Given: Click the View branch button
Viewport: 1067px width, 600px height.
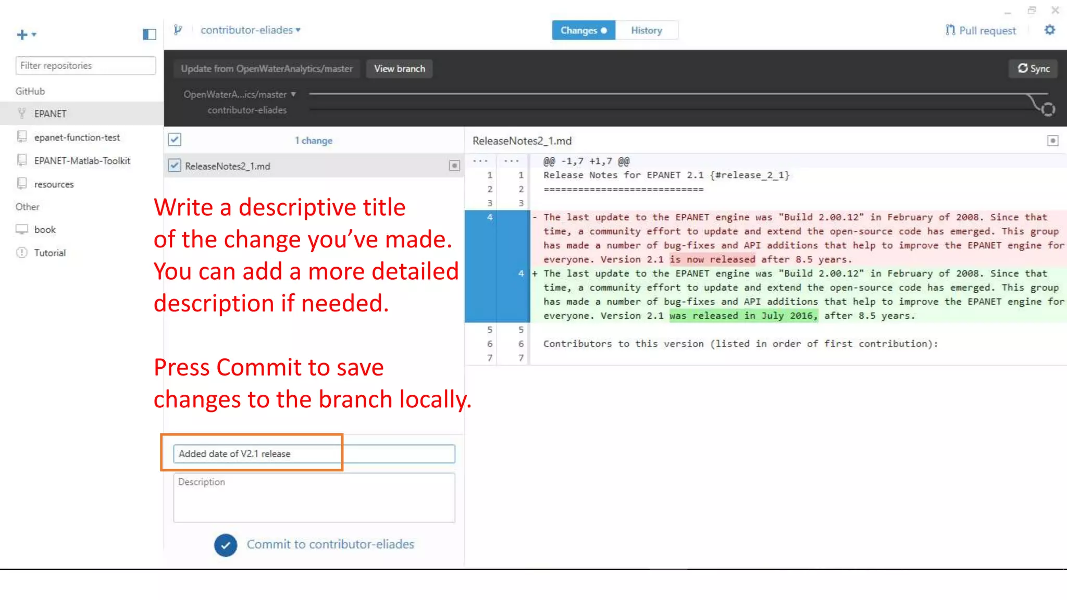Looking at the screenshot, I should coord(399,68).
